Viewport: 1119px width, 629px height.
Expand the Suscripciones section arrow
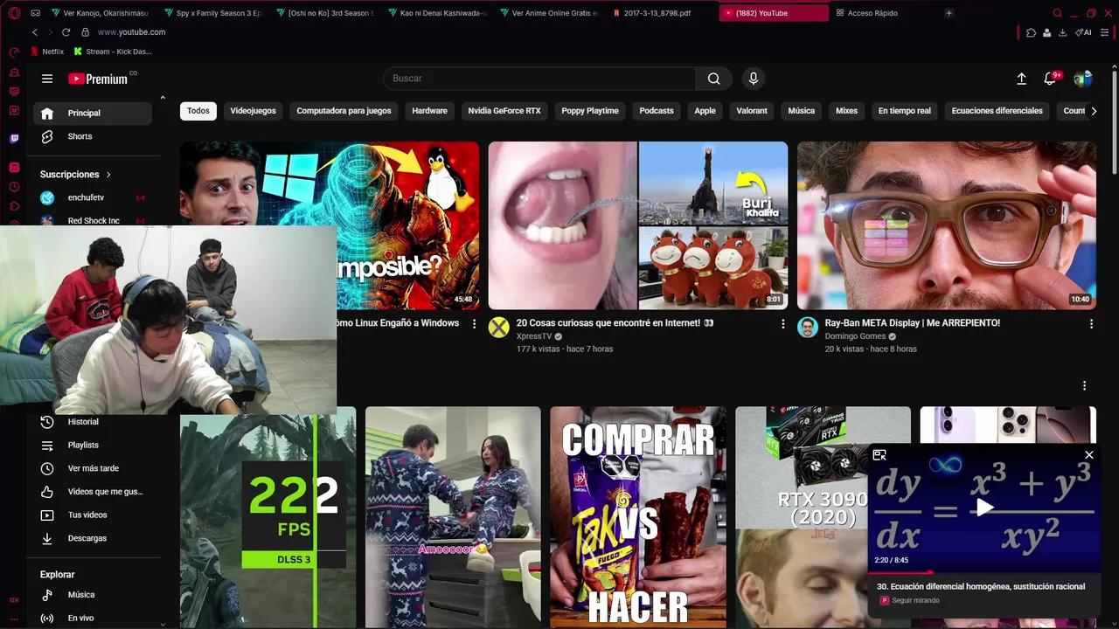[108, 175]
